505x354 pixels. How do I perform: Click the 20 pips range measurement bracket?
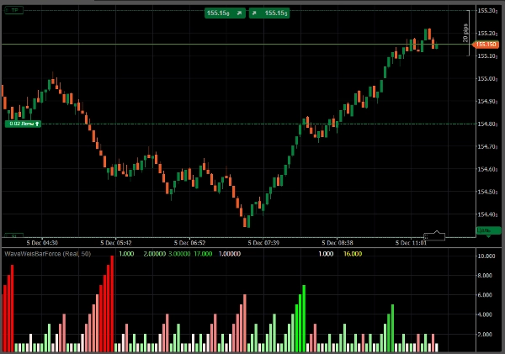[467, 32]
